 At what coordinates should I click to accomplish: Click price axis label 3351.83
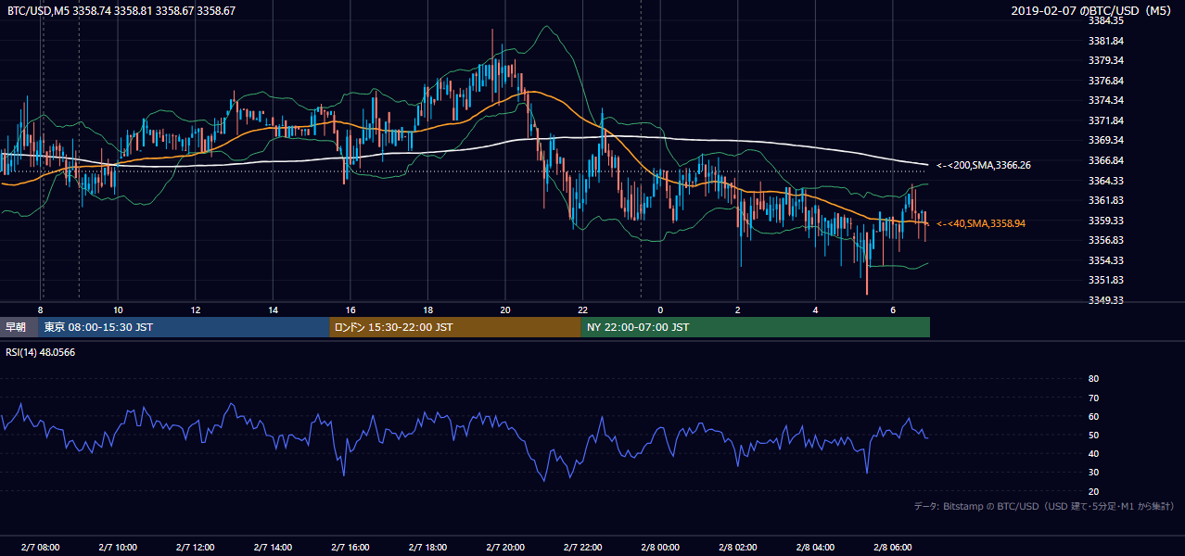pyautogui.click(x=1106, y=280)
